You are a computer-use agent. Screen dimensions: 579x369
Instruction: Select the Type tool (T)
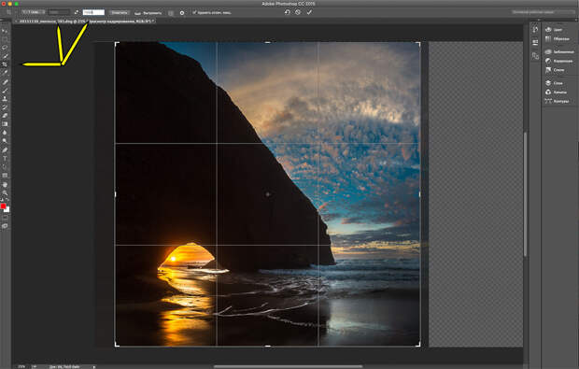pyautogui.click(x=5, y=158)
